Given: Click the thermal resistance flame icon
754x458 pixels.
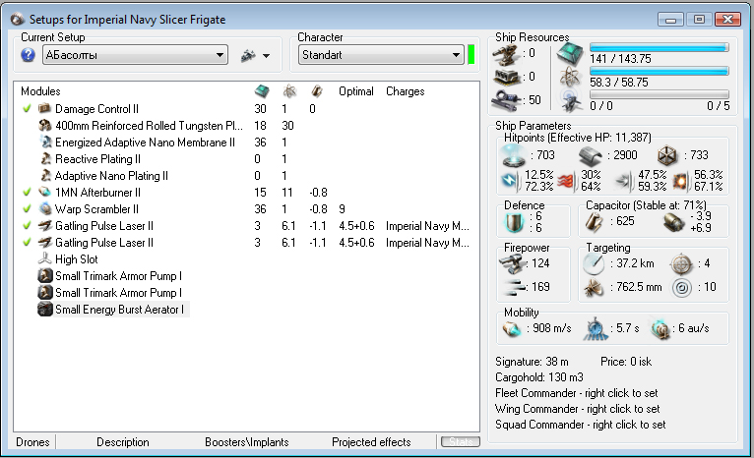Looking at the screenshot, I should click(567, 181).
